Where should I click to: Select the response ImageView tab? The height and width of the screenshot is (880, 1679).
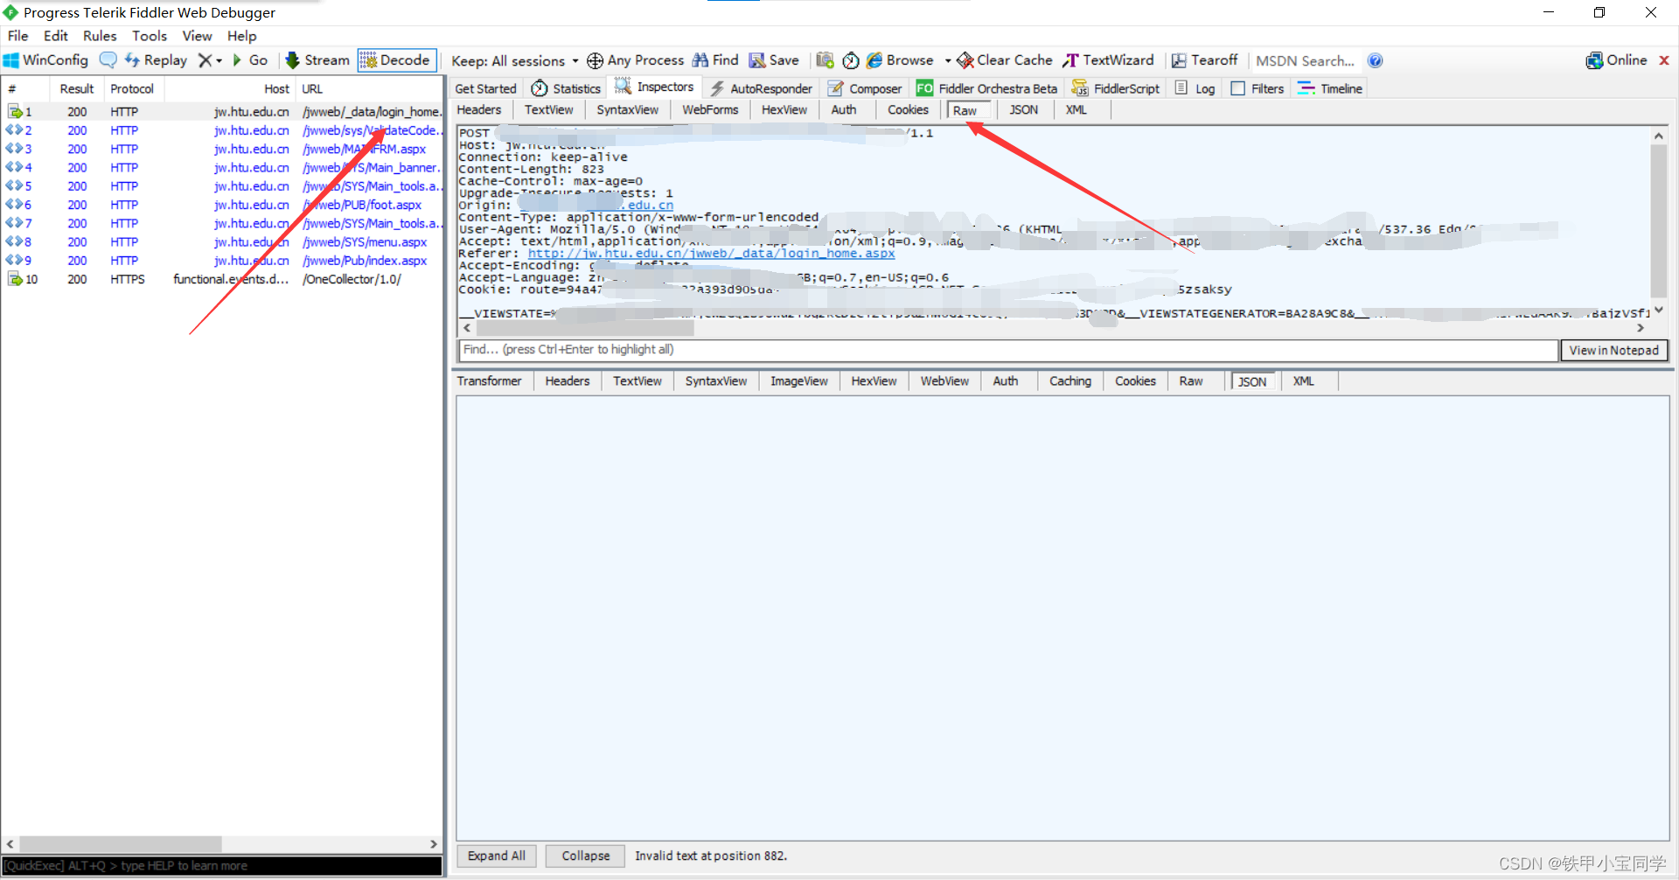[798, 381]
